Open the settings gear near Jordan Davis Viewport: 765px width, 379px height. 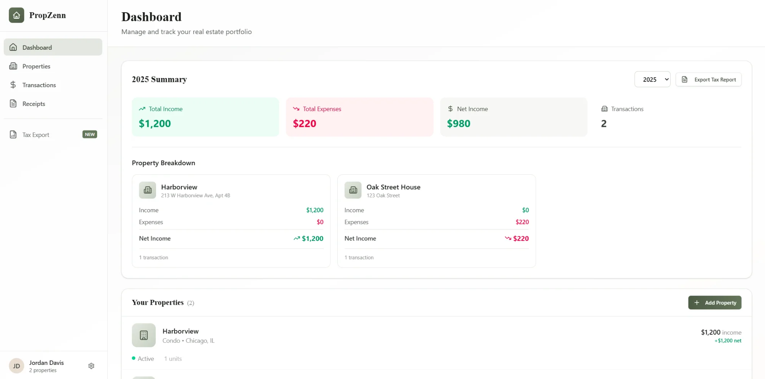(91, 366)
